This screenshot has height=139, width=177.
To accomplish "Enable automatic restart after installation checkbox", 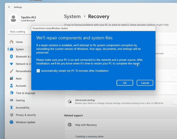I will [39, 71].
